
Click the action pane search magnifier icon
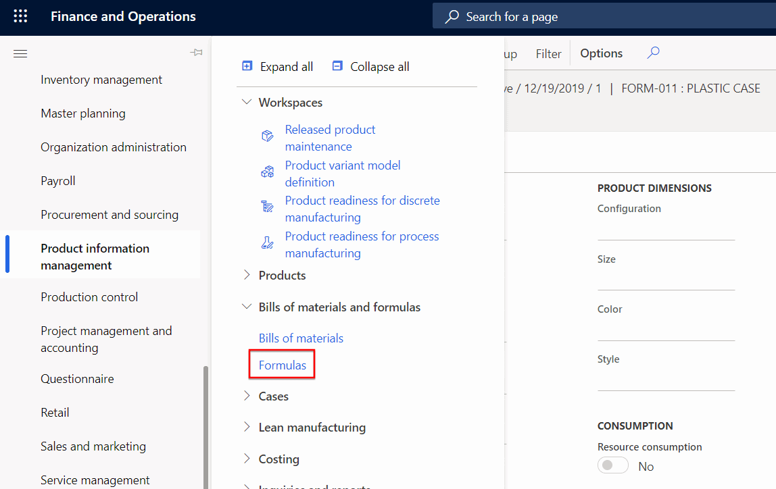653,53
